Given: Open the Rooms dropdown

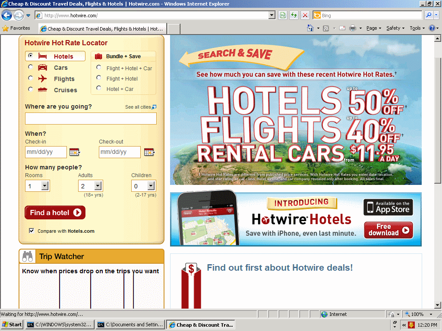Looking at the screenshot, I should click(38, 186).
